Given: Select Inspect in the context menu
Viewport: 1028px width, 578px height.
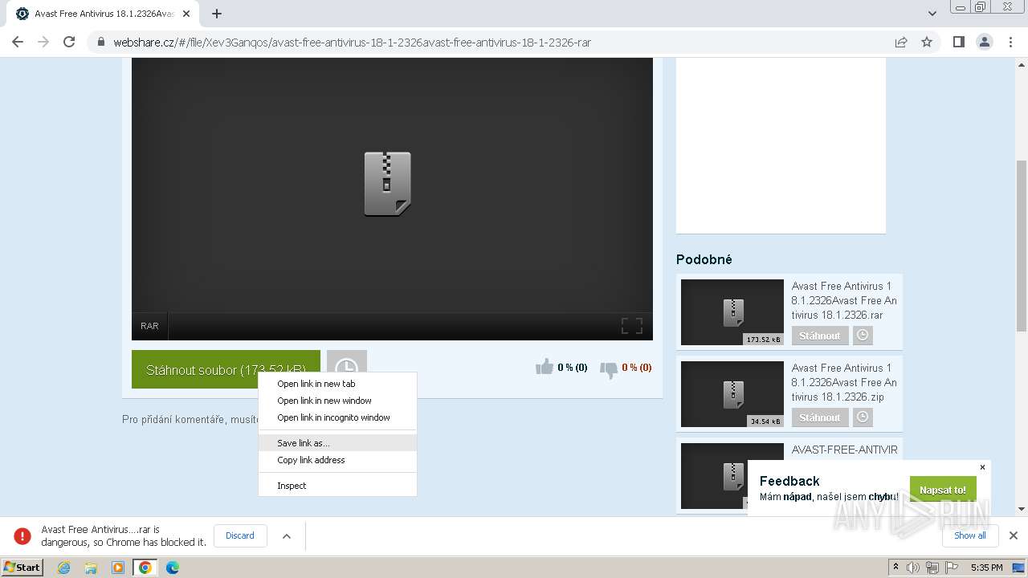Looking at the screenshot, I should [x=337, y=486].
